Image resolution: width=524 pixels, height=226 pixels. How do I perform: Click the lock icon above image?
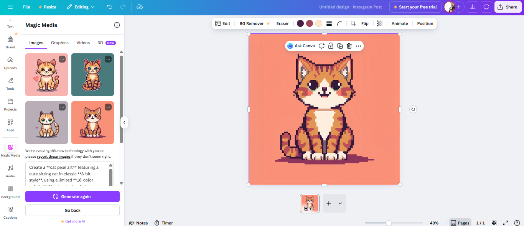pyautogui.click(x=331, y=46)
